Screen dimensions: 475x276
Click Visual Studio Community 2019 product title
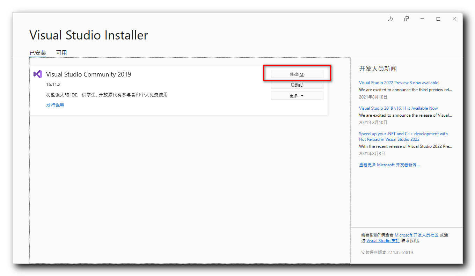pyautogui.click(x=89, y=74)
